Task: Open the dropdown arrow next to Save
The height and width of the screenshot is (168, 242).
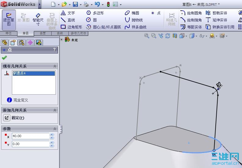Action: pos(81,5)
